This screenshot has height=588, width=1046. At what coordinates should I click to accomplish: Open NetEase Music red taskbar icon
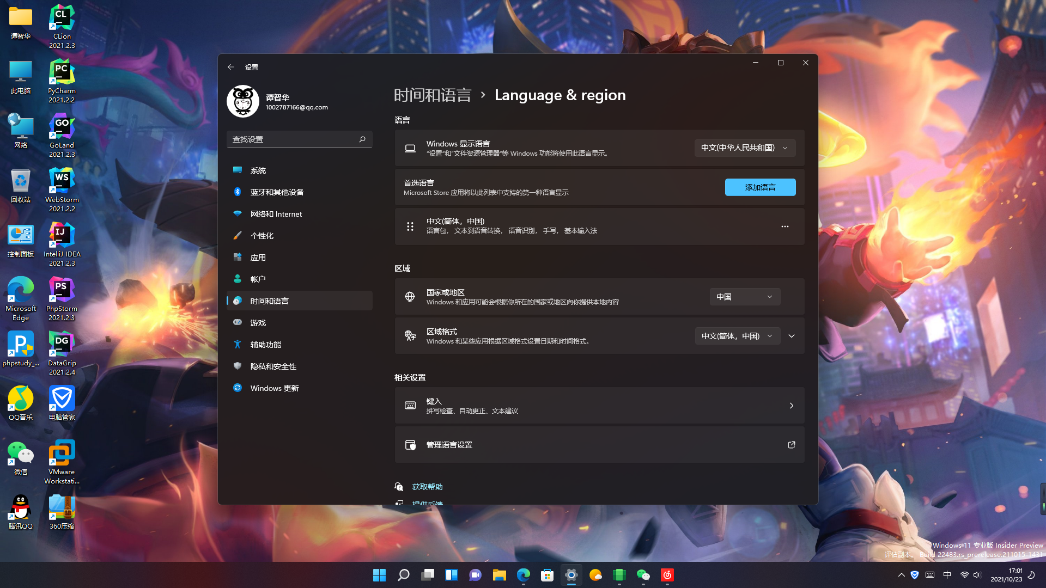(667, 575)
